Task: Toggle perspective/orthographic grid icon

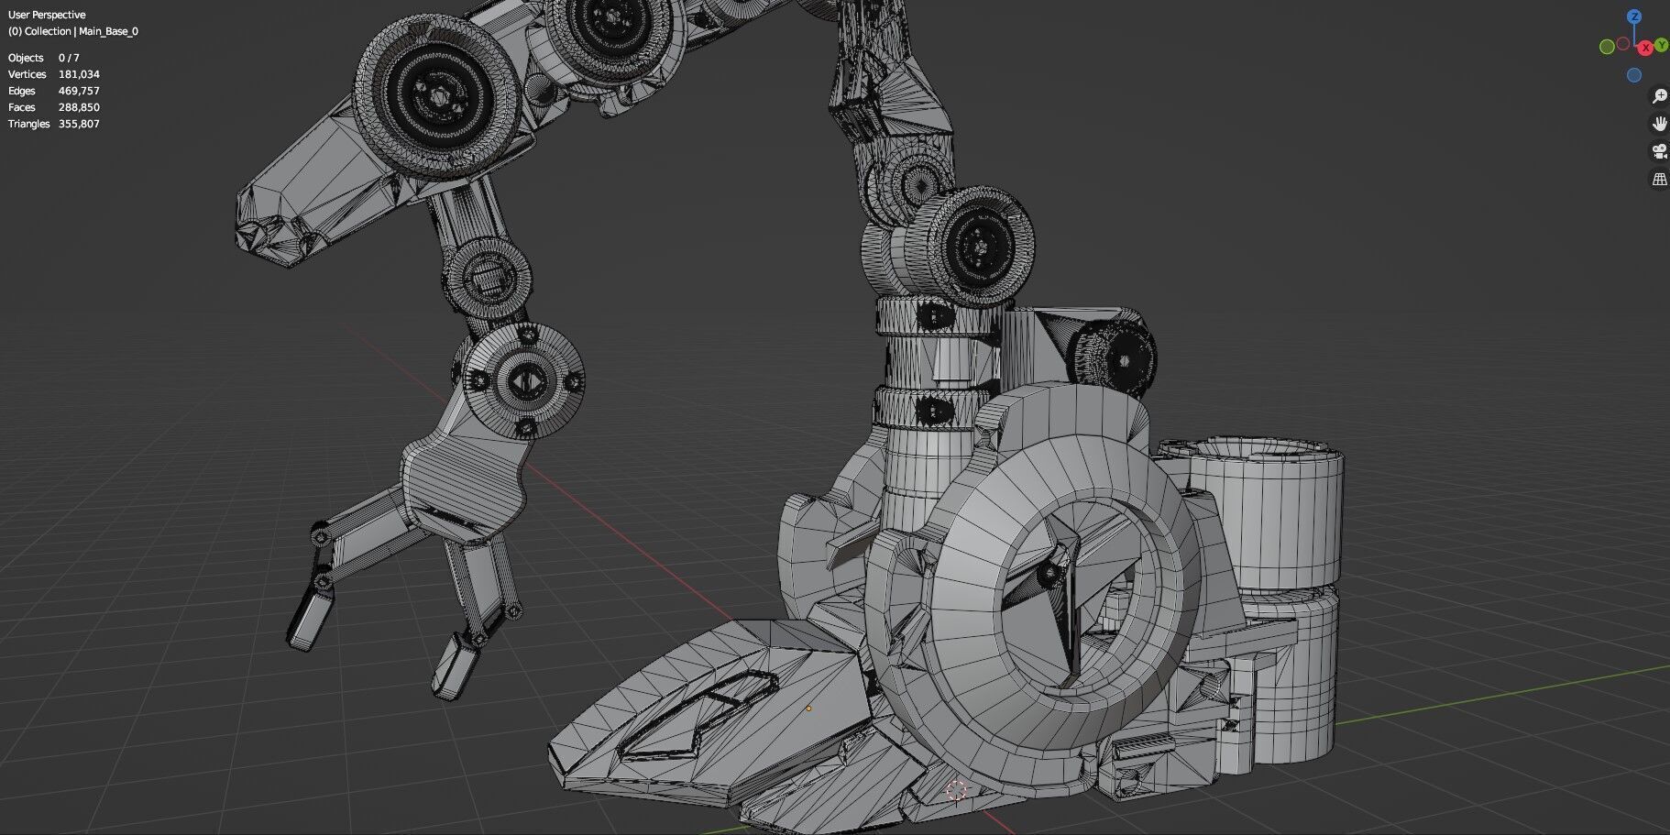Action: [1659, 179]
